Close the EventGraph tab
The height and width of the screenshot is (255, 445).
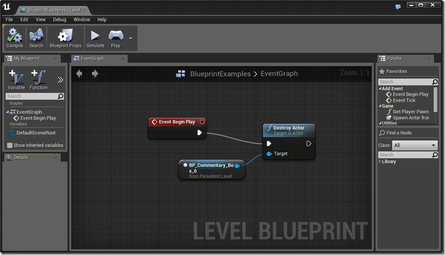(x=123, y=59)
